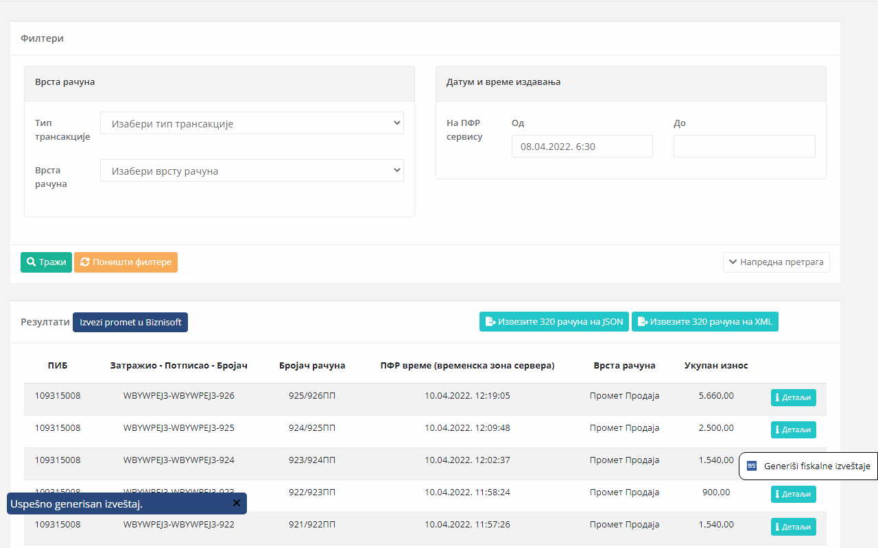Select Generiši fiskalne izveštaje menu item
The width and height of the screenshot is (878, 548).
(x=816, y=466)
